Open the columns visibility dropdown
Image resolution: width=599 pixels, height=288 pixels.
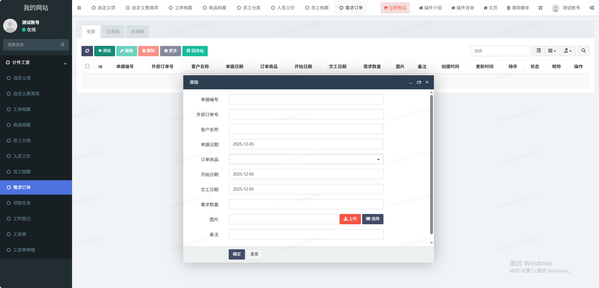[552, 51]
